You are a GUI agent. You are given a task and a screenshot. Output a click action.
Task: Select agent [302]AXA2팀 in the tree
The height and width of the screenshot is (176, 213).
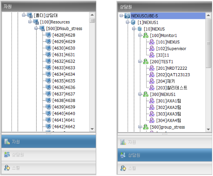click(169, 107)
